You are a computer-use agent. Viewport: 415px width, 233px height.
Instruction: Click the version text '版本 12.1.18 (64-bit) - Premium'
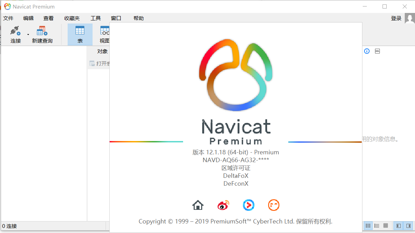[236, 152]
